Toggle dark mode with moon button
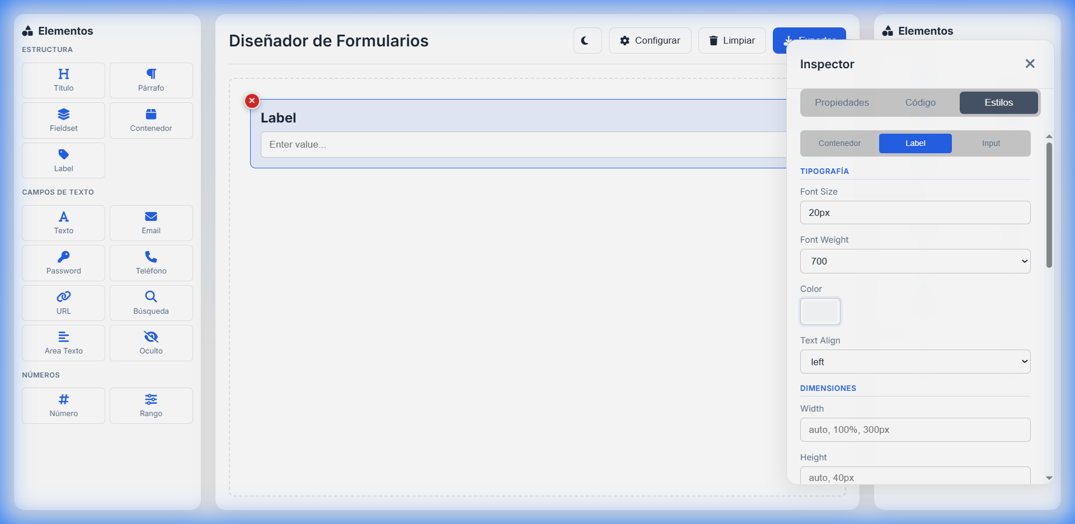Screen dimensions: 1075x524 (587, 41)
